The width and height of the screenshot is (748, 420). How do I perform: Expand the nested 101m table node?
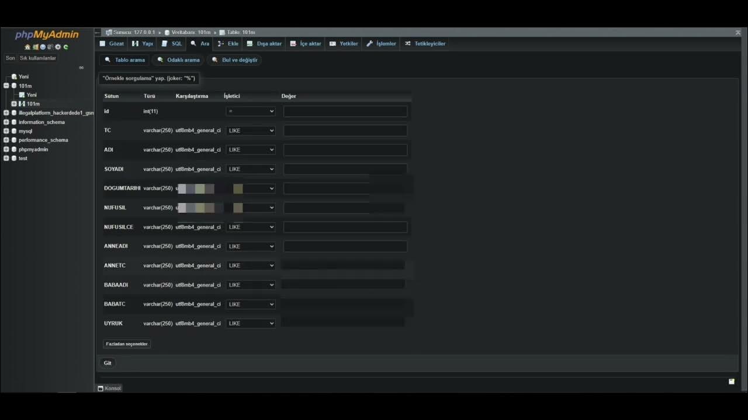(x=14, y=104)
